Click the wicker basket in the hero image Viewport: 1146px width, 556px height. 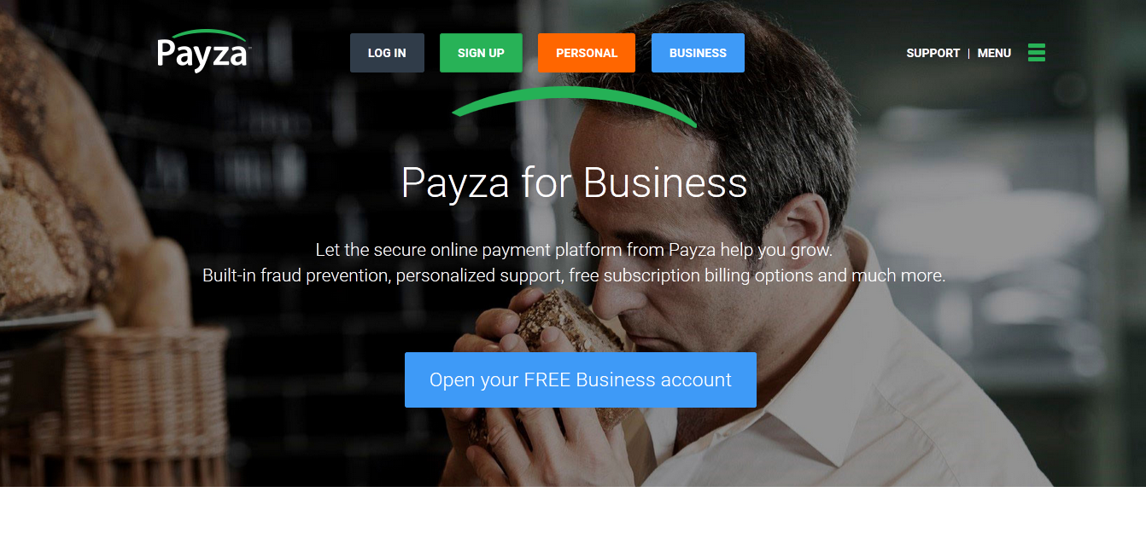pyautogui.click(x=128, y=401)
